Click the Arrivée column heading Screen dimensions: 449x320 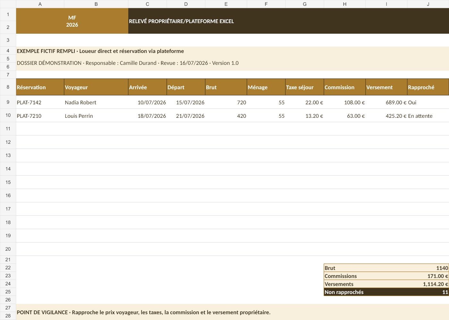(x=148, y=87)
